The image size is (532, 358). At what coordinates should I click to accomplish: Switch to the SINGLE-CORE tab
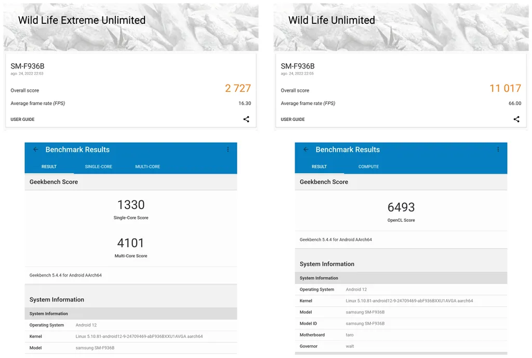pos(99,167)
